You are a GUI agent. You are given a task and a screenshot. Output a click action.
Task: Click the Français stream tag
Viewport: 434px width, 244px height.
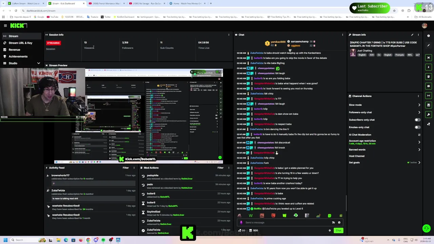click(399, 55)
